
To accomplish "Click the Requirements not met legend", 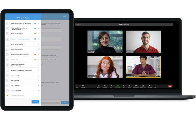I will [18, 95].
